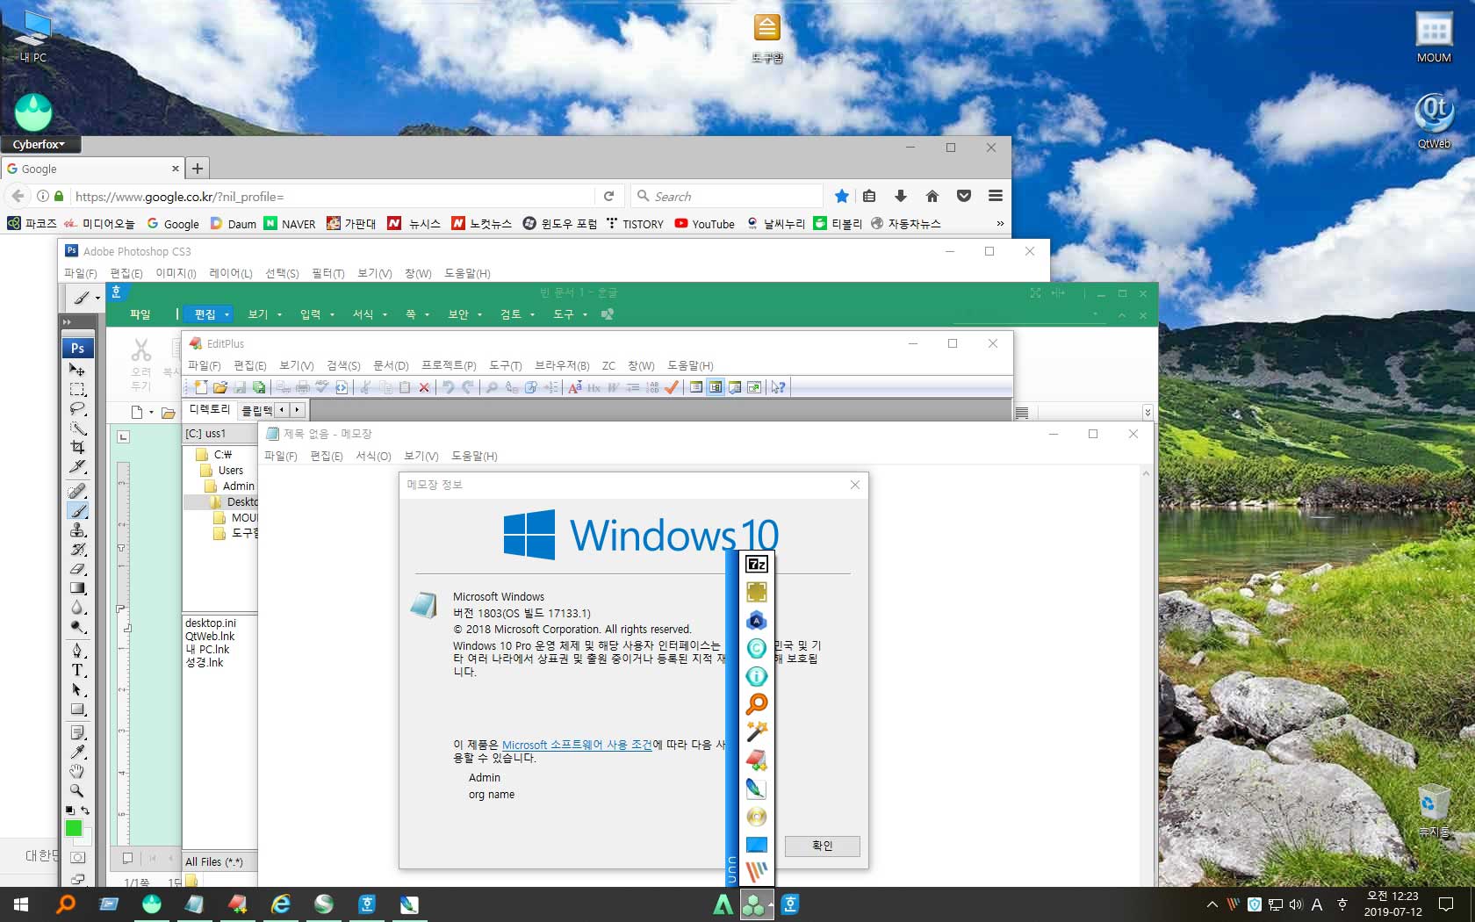Screen dimensions: 1475x922
Task: Open 검색(S) menu in EditPlus
Action: click(343, 365)
